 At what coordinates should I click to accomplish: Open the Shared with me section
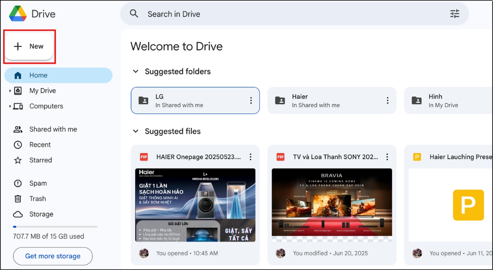point(52,129)
